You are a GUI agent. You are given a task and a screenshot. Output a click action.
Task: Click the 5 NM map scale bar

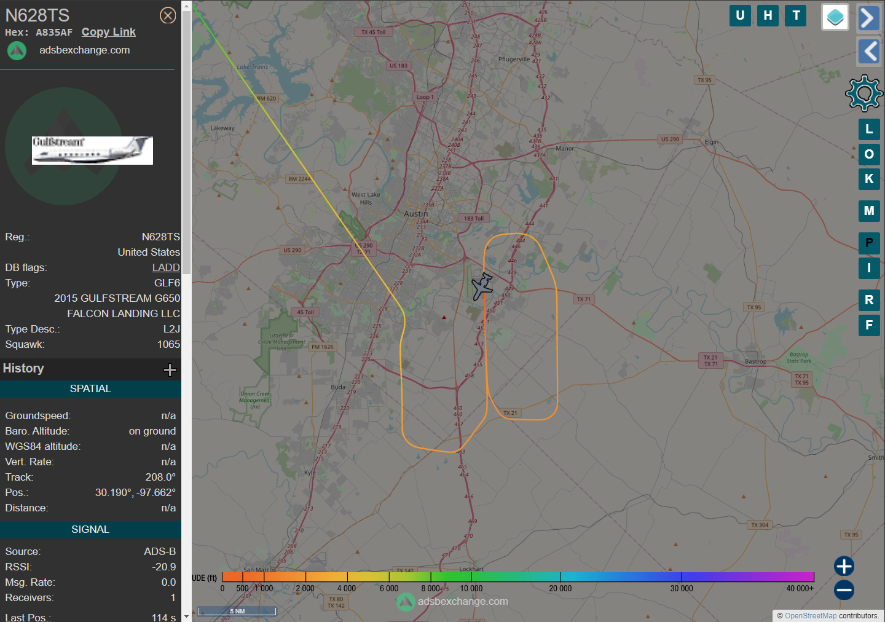[x=237, y=611]
